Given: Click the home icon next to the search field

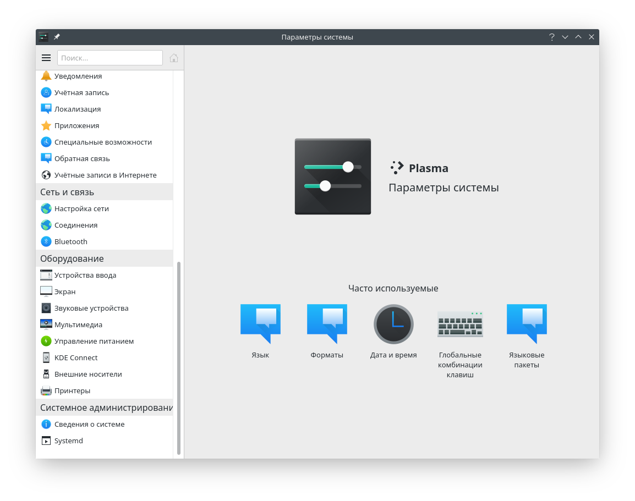Looking at the screenshot, I should [x=174, y=58].
